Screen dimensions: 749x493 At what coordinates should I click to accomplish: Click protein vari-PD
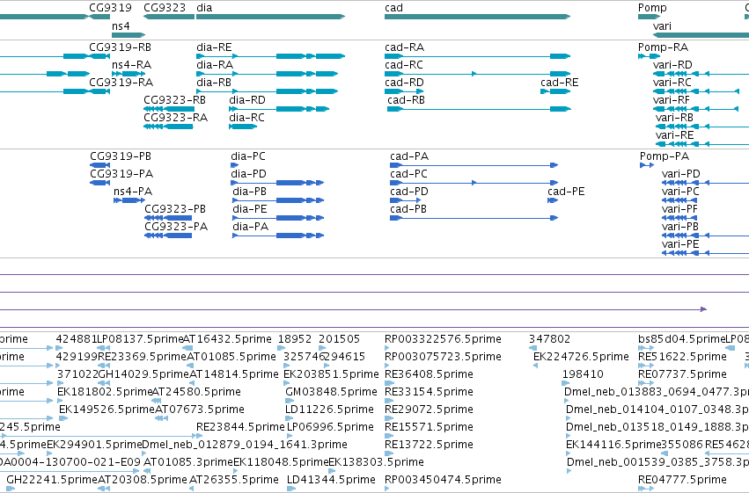680,174
